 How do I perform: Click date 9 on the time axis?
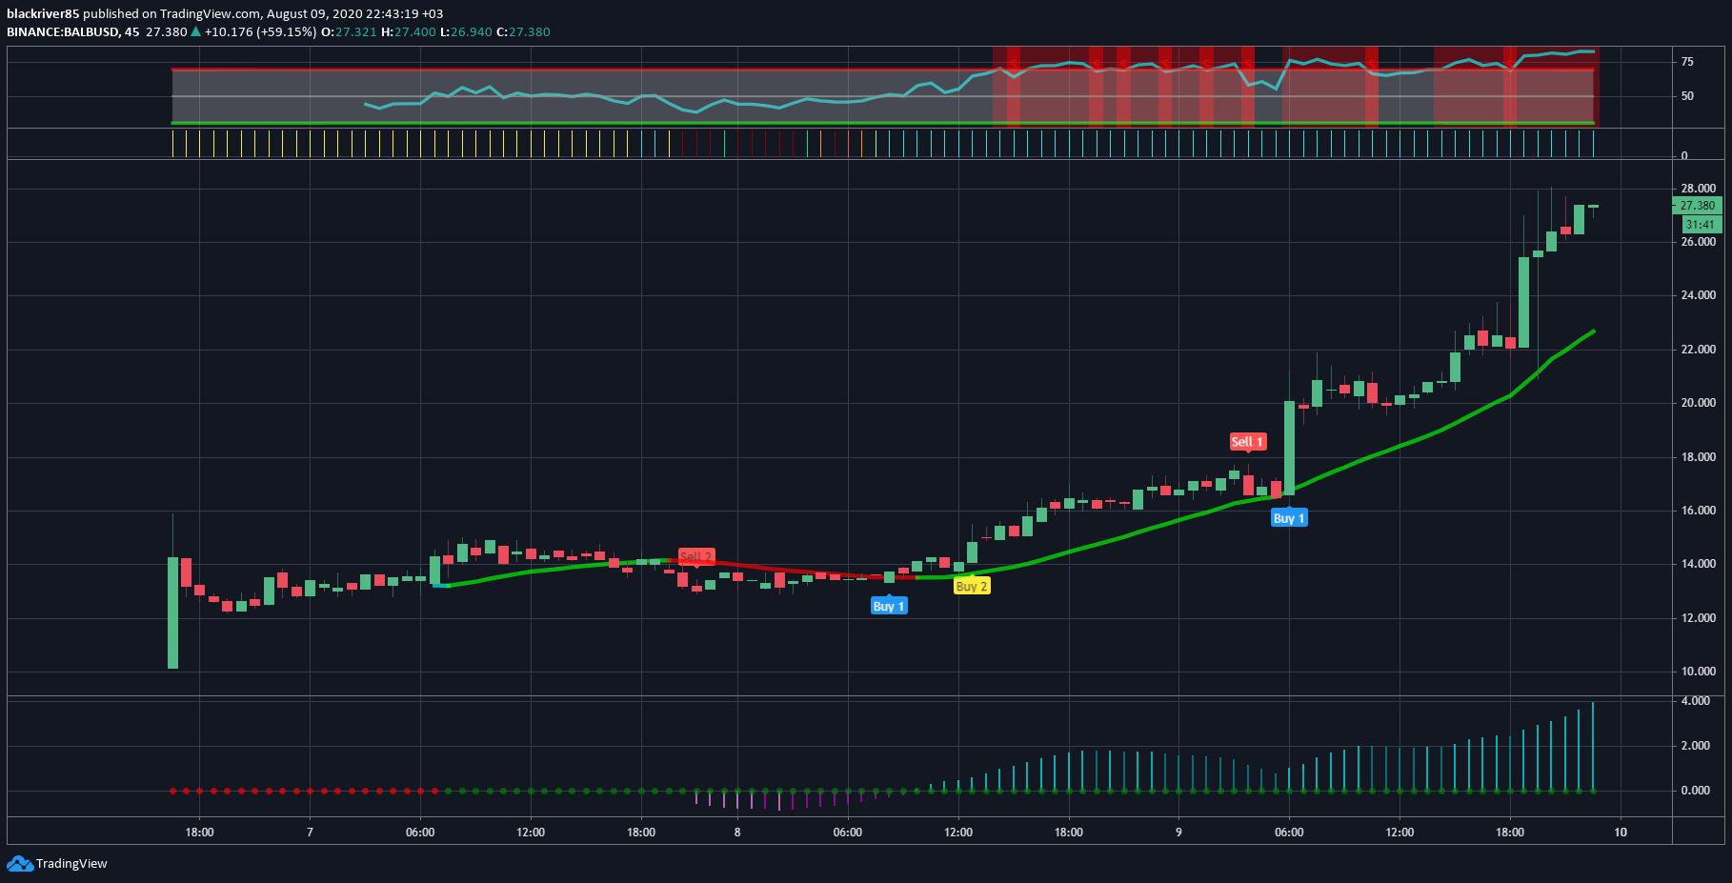pos(1178,833)
